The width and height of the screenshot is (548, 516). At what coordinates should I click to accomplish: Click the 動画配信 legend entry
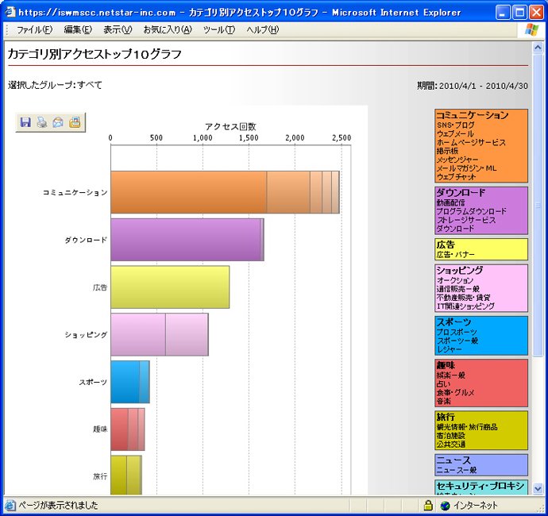450,202
